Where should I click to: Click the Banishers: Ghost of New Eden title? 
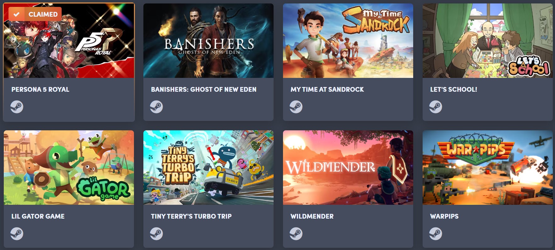[204, 90]
